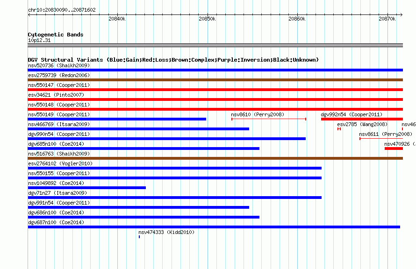Open the DGV Structural Variants track title
Viewport: 416px width, 269px height.
point(173,60)
